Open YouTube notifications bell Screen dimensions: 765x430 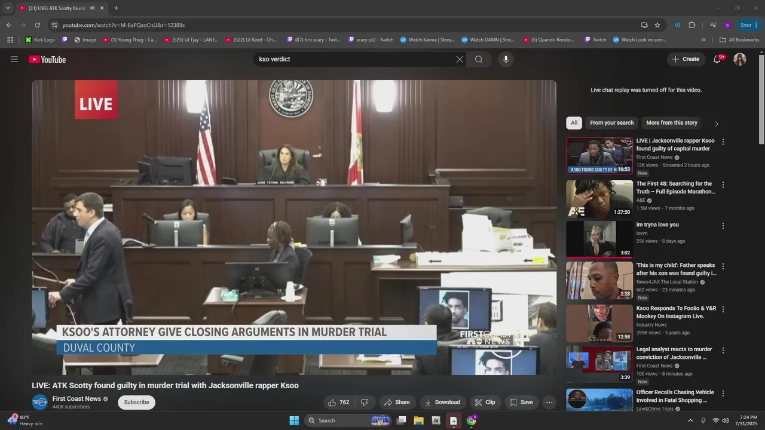(717, 59)
